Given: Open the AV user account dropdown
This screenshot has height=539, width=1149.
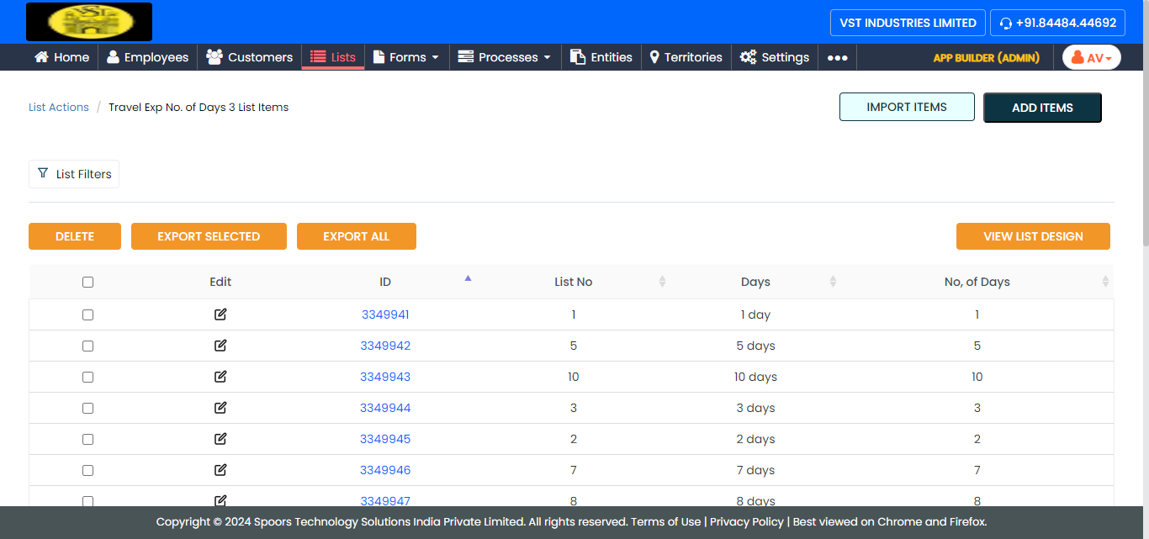Looking at the screenshot, I should click(x=1091, y=57).
